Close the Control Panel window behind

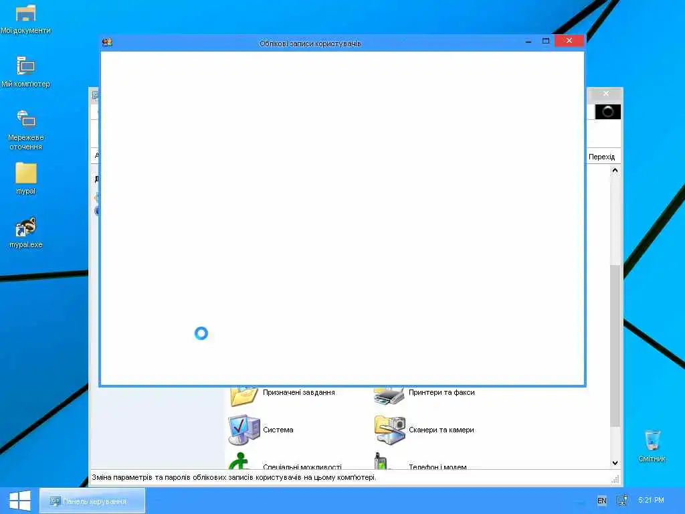[606, 94]
